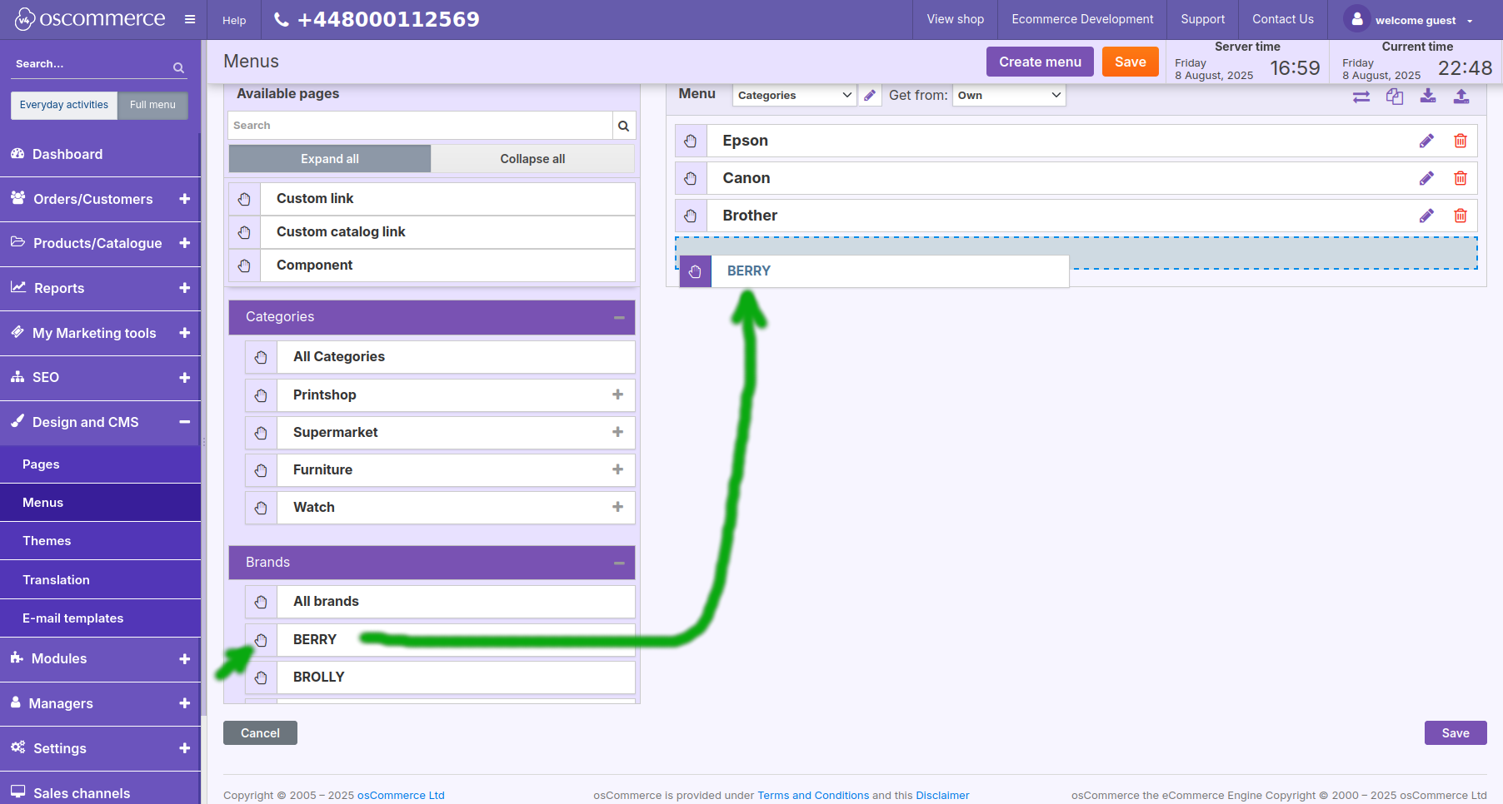Image resolution: width=1503 pixels, height=804 pixels.
Task: Click the upload/export icon in Menu toolbar
Action: pyautogui.click(x=1461, y=96)
